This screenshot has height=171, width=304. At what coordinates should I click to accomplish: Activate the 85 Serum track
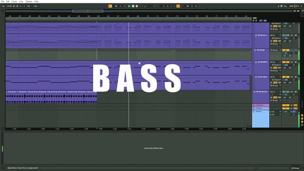click(x=285, y=35)
